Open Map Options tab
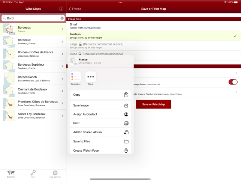 [55, 174]
